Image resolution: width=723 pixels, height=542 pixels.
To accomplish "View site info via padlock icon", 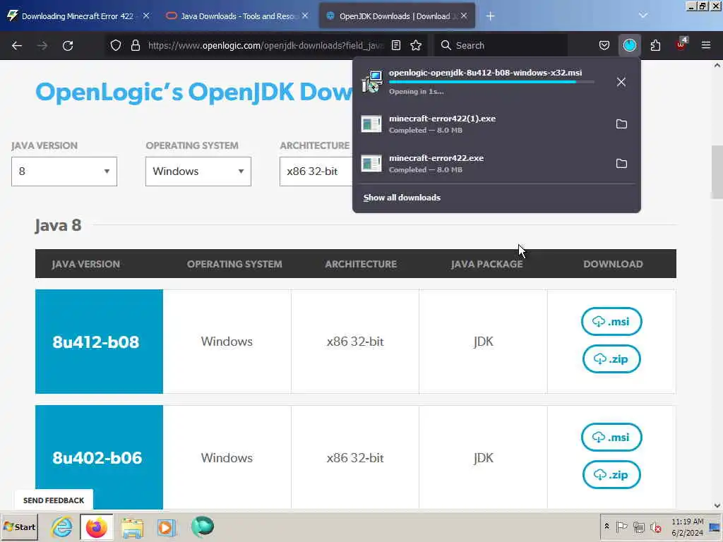I will 135,45.
